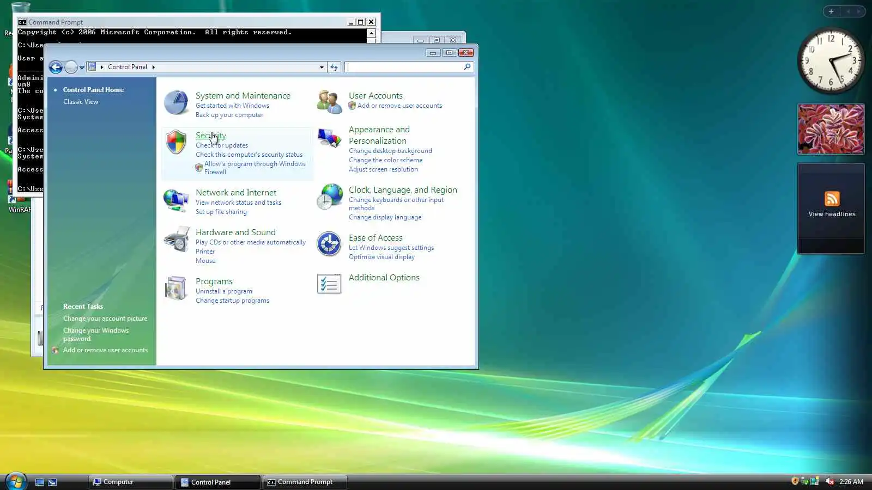This screenshot has height=490, width=872.
Task: Click Set up file sharing
Action: click(x=221, y=212)
